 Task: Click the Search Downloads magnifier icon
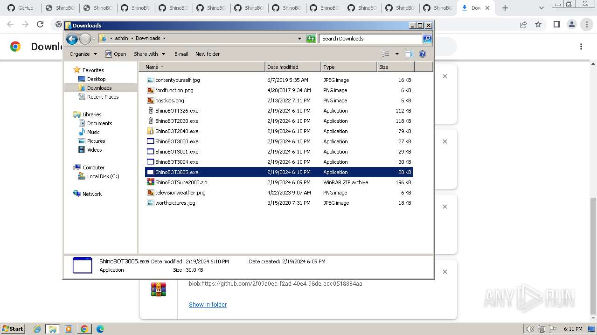(x=427, y=39)
